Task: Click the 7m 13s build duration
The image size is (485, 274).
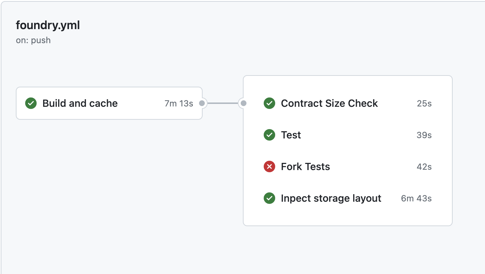Action: click(x=179, y=104)
